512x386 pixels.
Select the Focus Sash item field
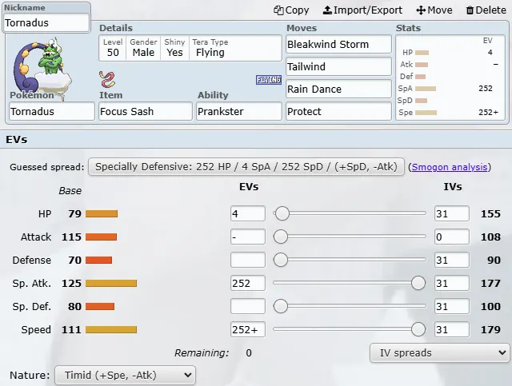point(146,111)
